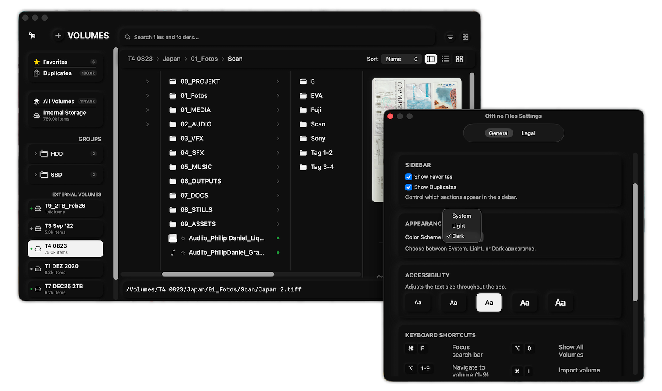This screenshot has height=391, width=662.
Task: Open Japan via the breadcrumb path
Action: (x=171, y=59)
